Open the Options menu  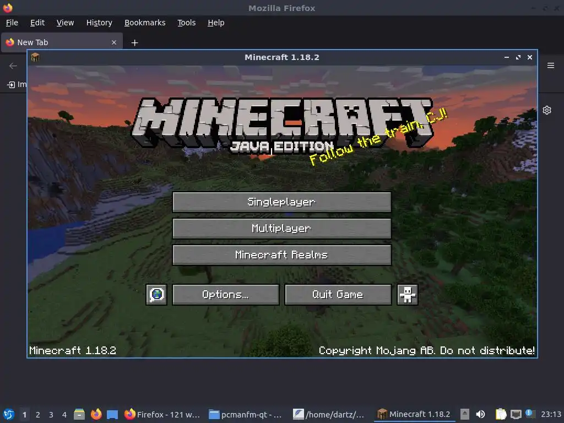[225, 295]
